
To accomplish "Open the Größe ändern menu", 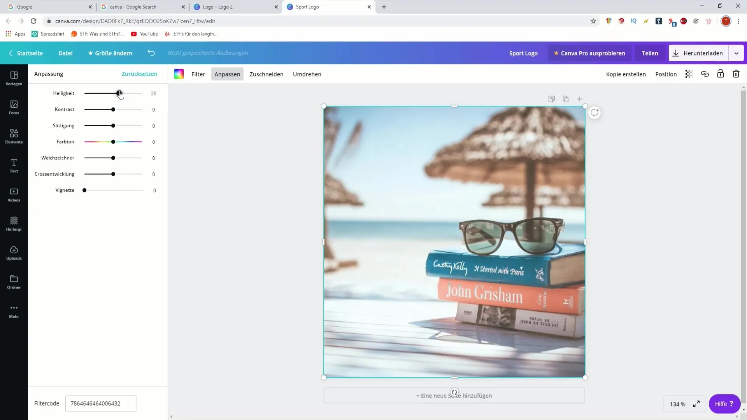I will coord(110,53).
